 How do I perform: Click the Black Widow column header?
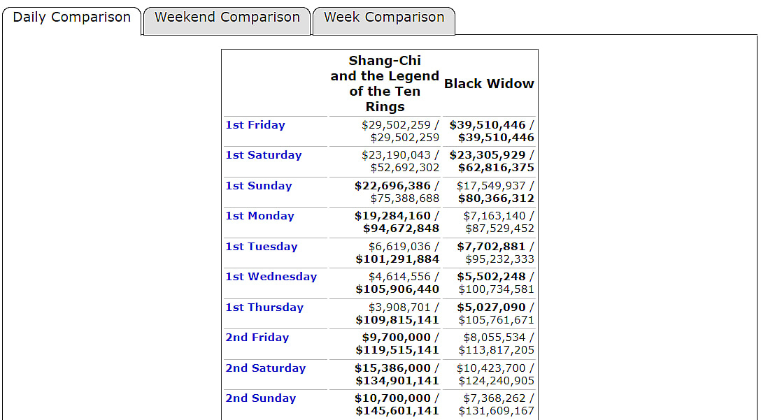pyautogui.click(x=489, y=84)
